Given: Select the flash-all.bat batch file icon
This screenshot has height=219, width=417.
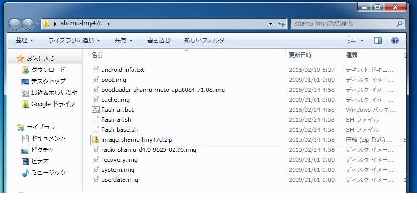Looking at the screenshot, I should pos(96,109).
